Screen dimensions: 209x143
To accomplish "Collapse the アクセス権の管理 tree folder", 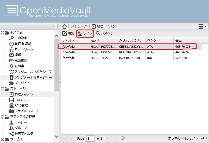I will pyautogui.click(x=3, y=117).
